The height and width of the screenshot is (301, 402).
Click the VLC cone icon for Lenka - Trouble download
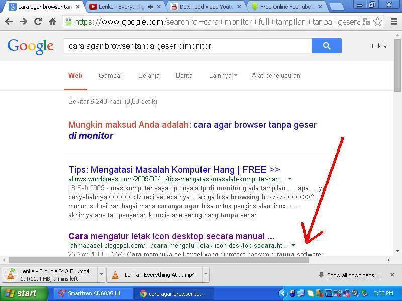point(10,275)
